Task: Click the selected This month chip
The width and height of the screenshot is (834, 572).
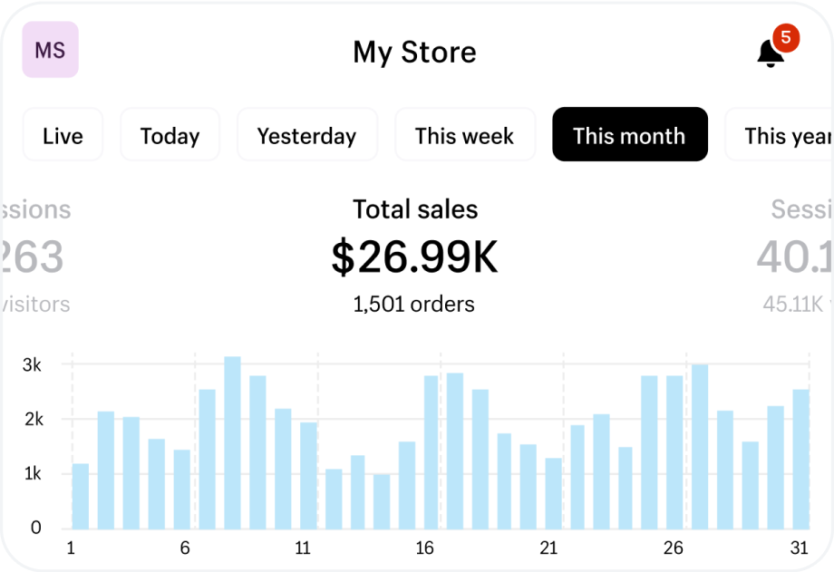Action: coord(629,134)
